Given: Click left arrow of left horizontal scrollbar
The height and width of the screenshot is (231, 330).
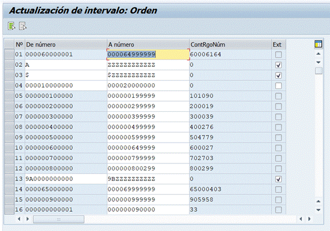Looking at the screenshot, I should pos(19,219).
